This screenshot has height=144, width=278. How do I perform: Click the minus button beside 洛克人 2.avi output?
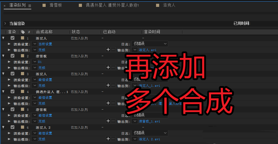113,139
